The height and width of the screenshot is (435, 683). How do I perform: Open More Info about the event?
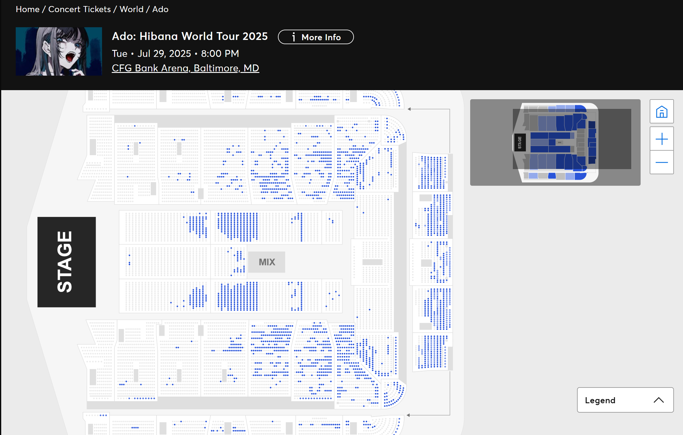316,37
